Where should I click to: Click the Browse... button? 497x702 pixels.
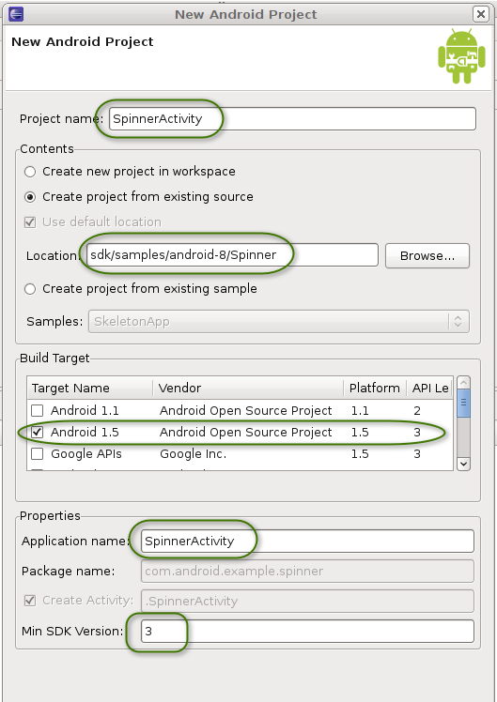click(x=427, y=255)
